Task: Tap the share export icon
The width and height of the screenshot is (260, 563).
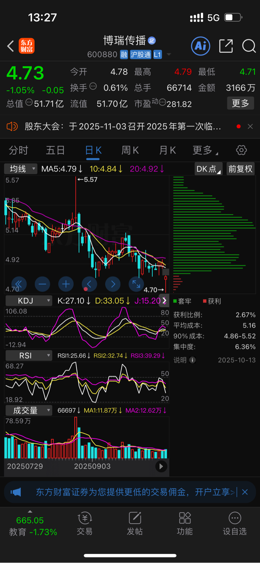Action: [226, 46]
